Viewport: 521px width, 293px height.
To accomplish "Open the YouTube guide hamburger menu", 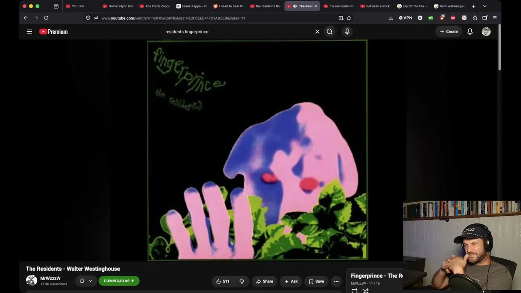I will 29,32.
